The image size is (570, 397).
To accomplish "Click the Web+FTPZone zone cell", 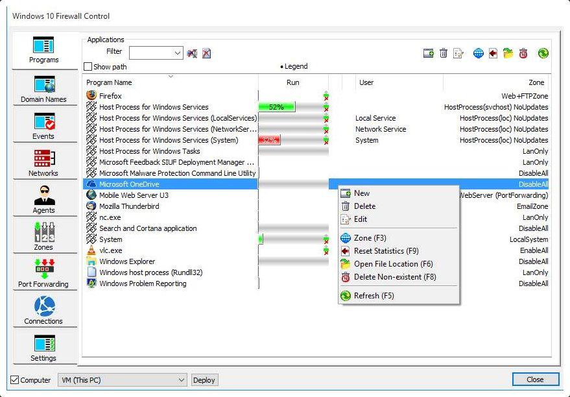I will point(525,96).
